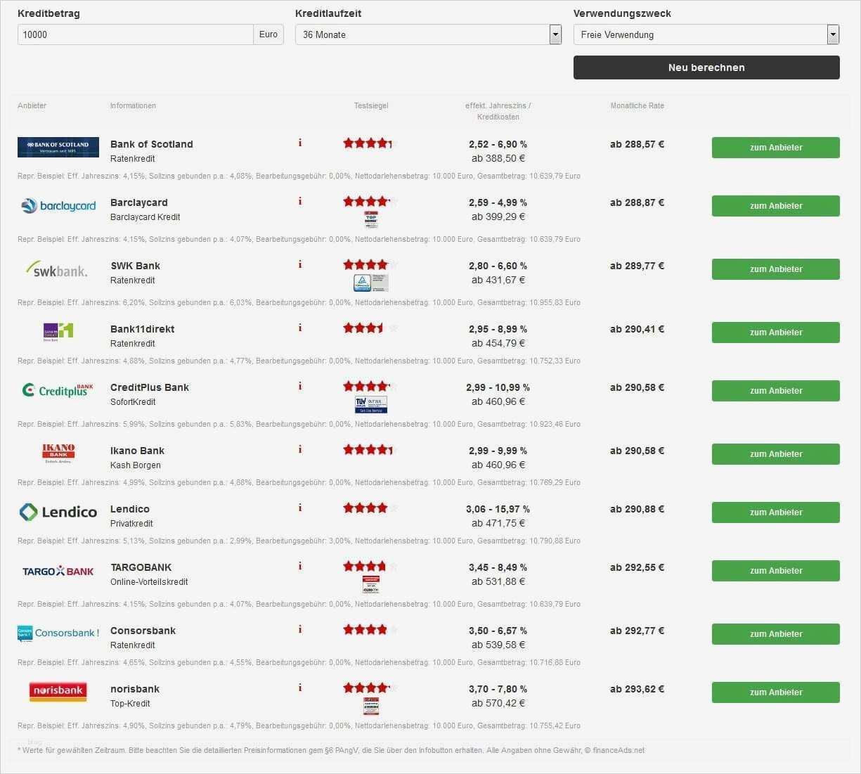The height and width of the screenshot is (774, 861).
Task: Click the Lendico logo
Action: [x=58, y=512]
